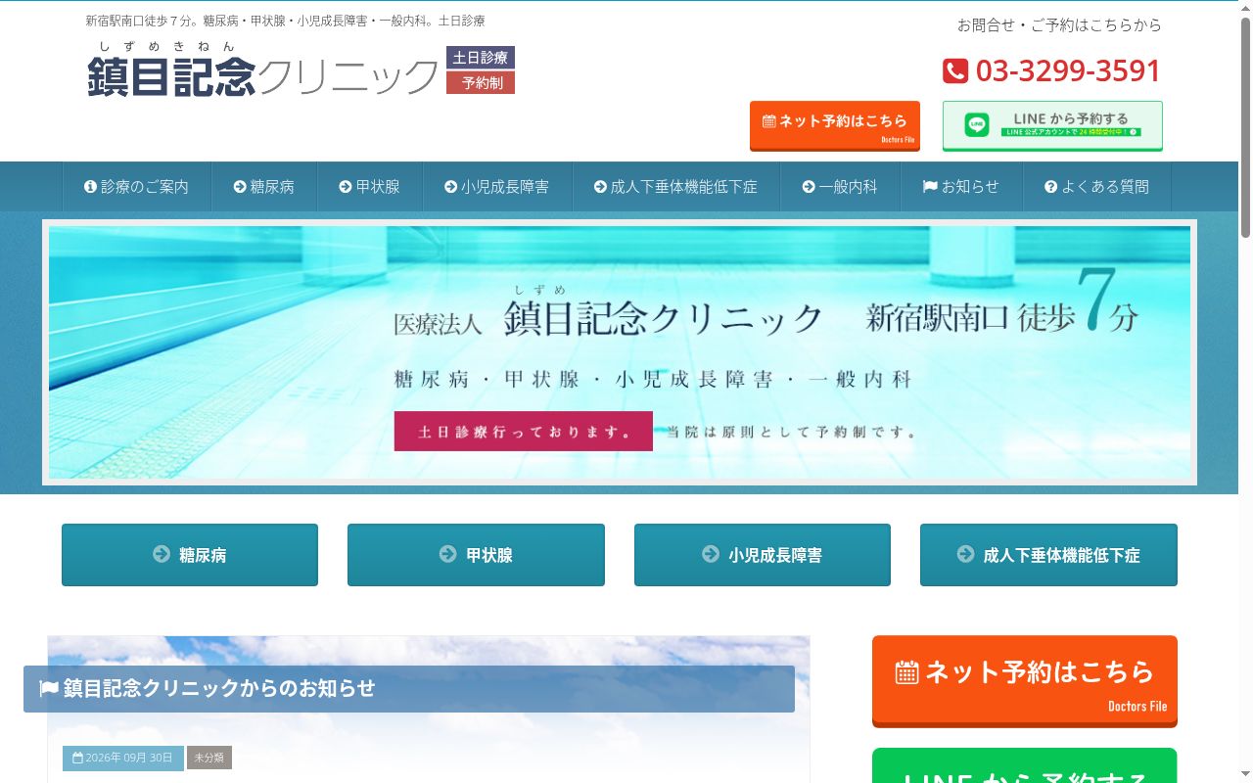
Task: Click the sidebar green LINEから予約する button
Action: click(1025, 765)
